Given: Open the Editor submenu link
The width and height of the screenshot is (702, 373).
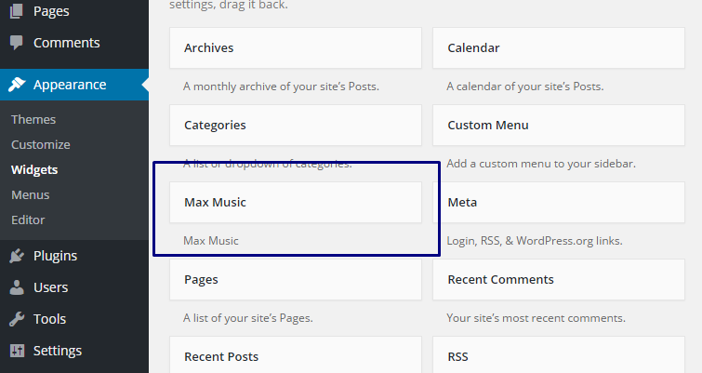Looking at the screenshot, I should pos(28,220).
